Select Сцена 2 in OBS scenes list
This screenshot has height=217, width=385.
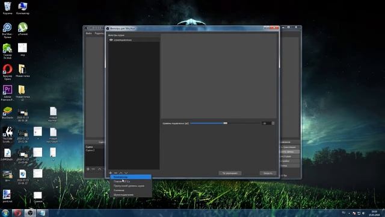tap(94, 150)
